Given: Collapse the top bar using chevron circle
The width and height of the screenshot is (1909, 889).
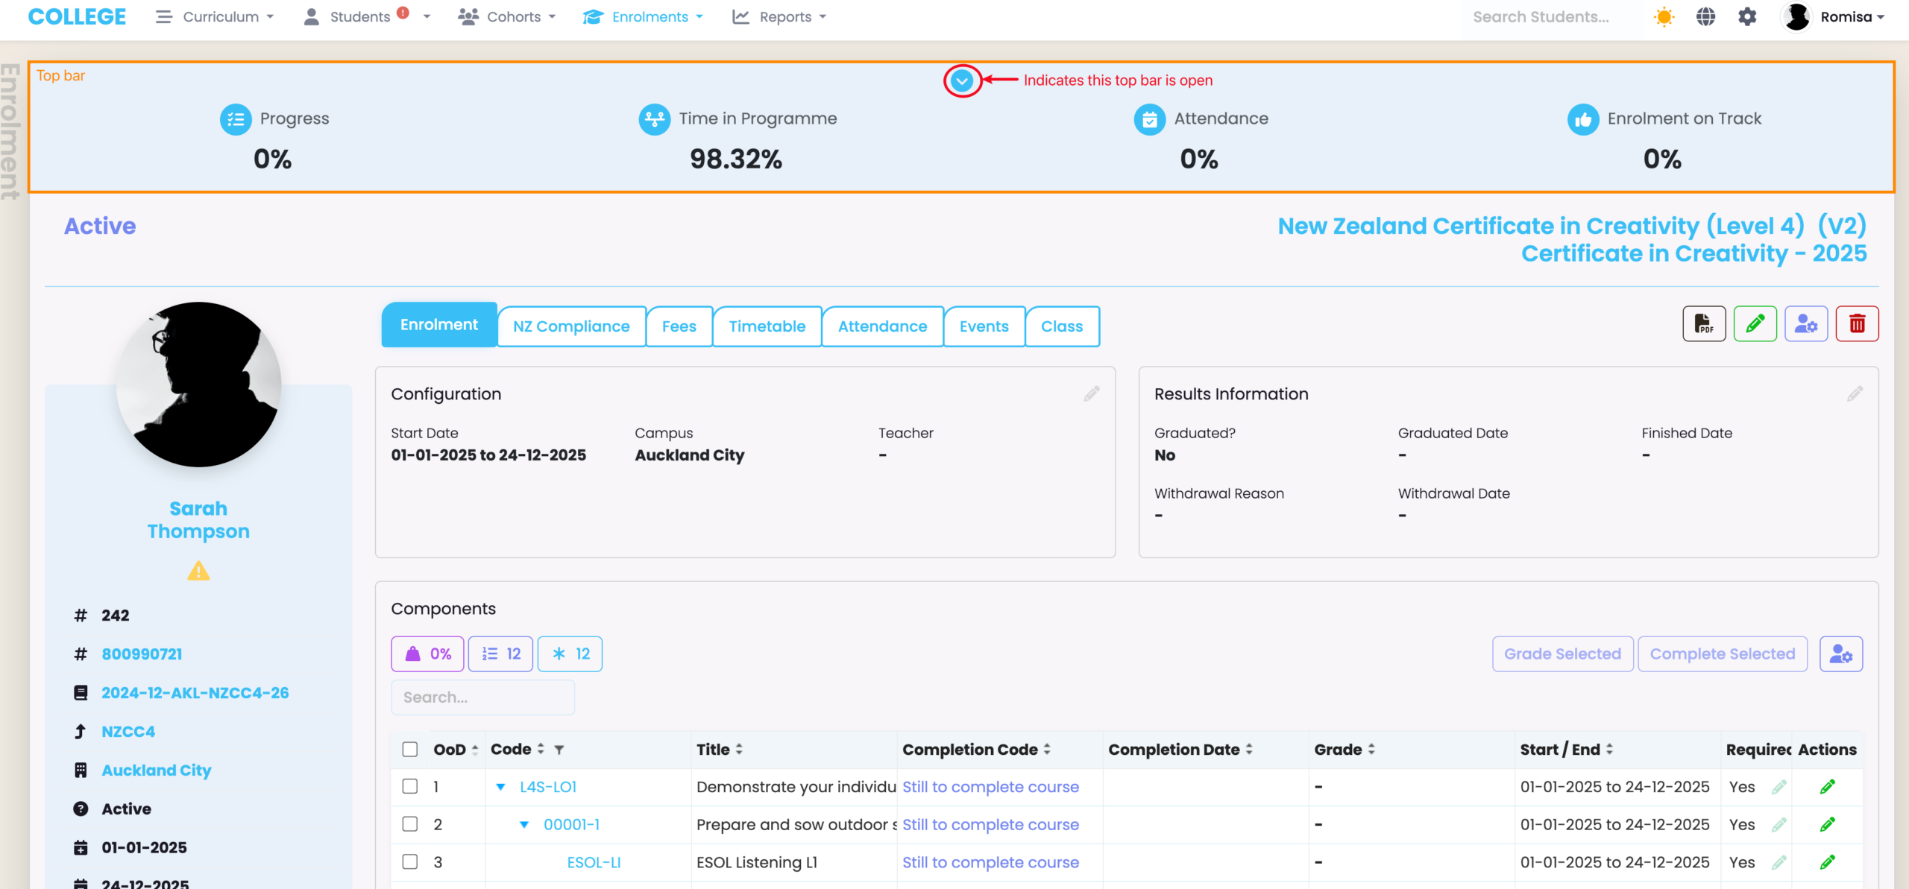Looking at the screenshot, I should 962,80.
